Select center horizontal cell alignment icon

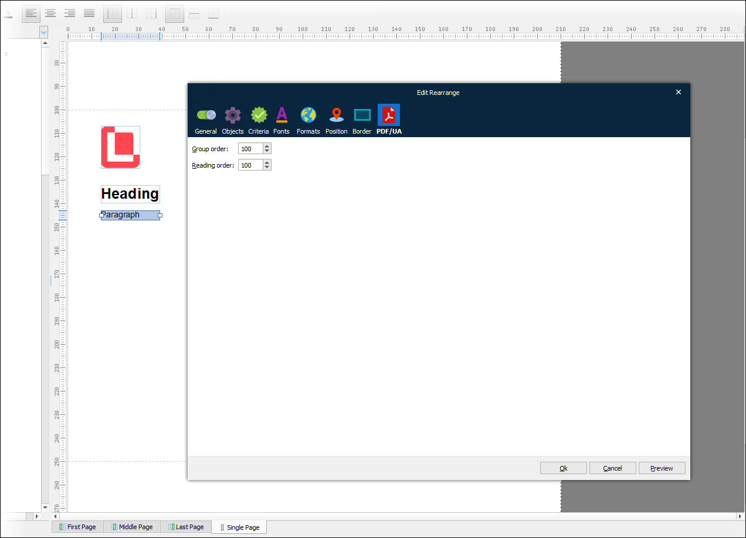pos(132,13)
